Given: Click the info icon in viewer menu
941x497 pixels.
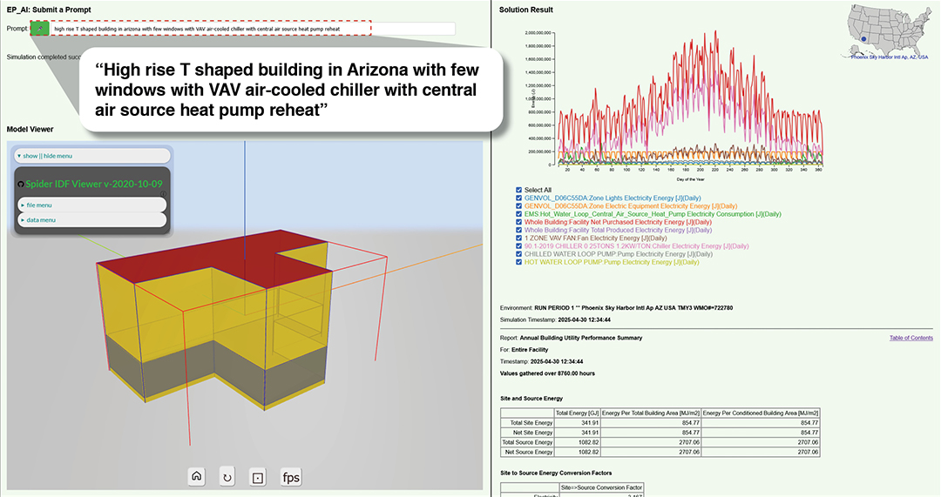Looking at the screenshot, I should 164,194.
